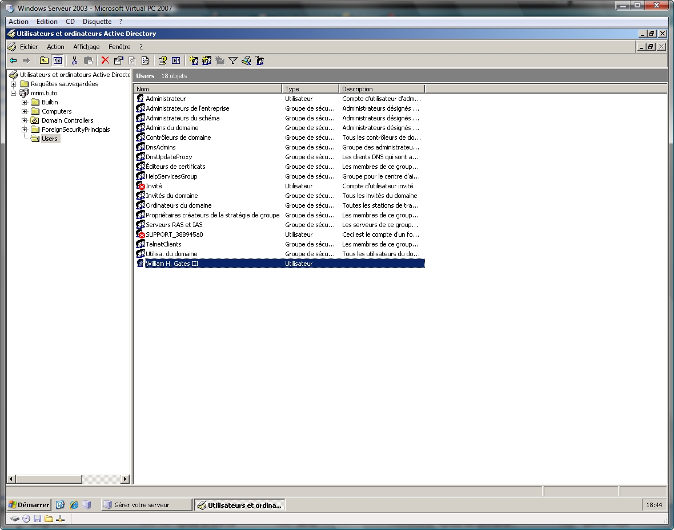Screen dimensions: 674x530
Task: Open the Affichage menu
Action: [86, 47]
